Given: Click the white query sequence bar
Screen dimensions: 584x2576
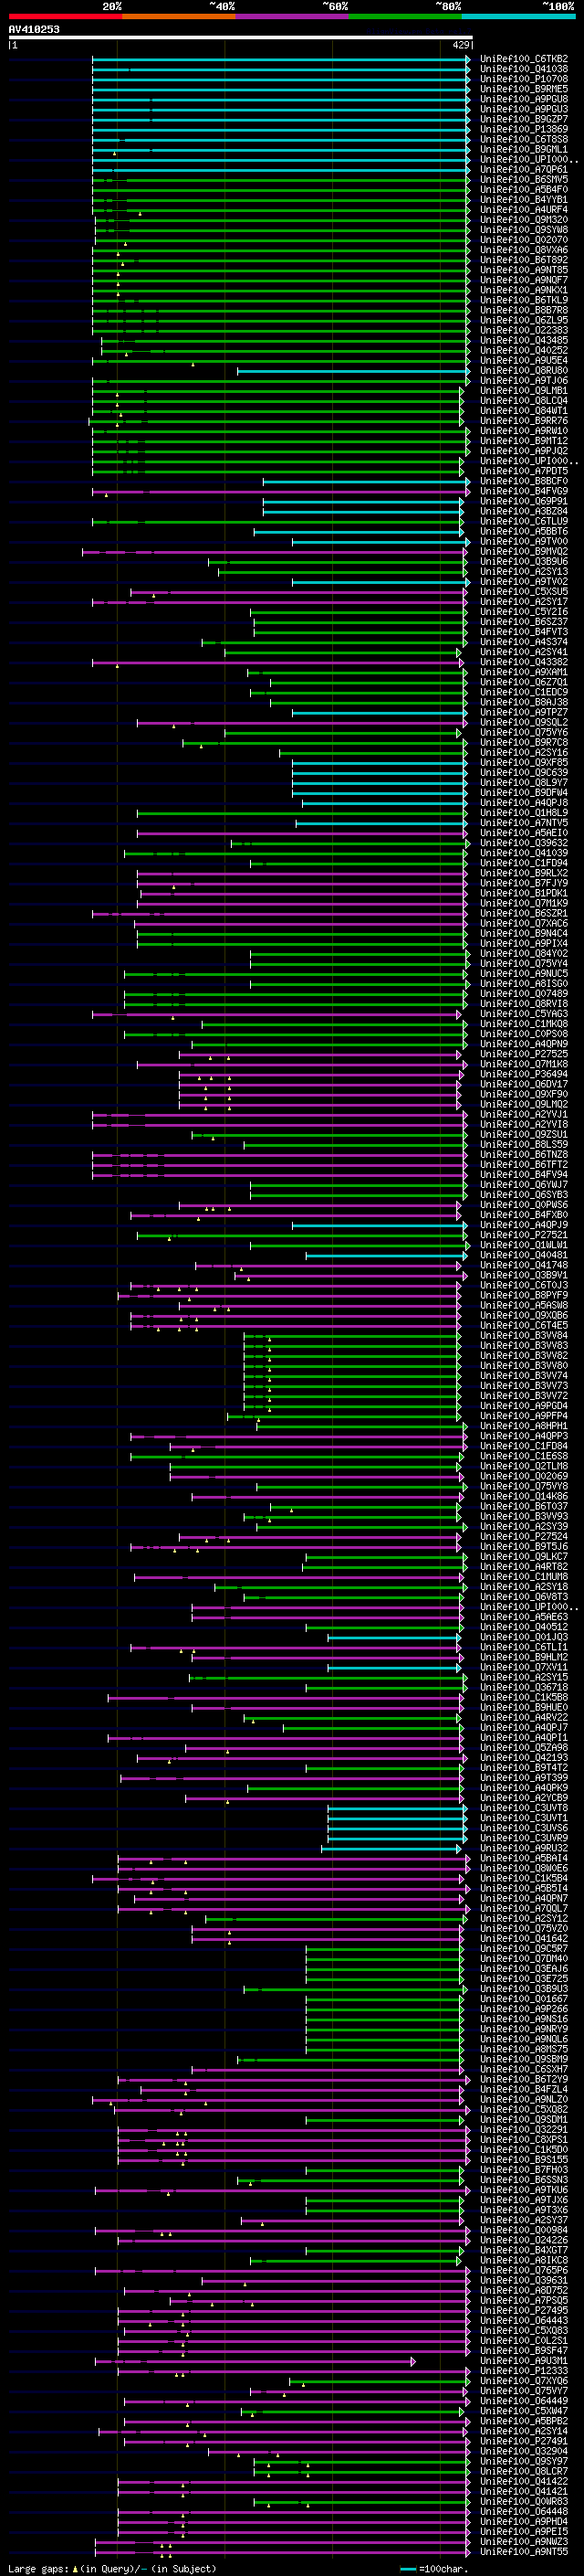Looking at the screenshot, I should point(241,38).
